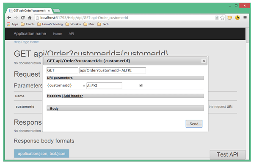Open the browser home icon
Screen dimensions: 254x165
[30, 18]
